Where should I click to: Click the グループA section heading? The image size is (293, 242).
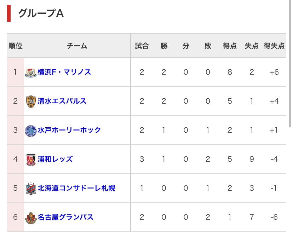coord(41,13)
